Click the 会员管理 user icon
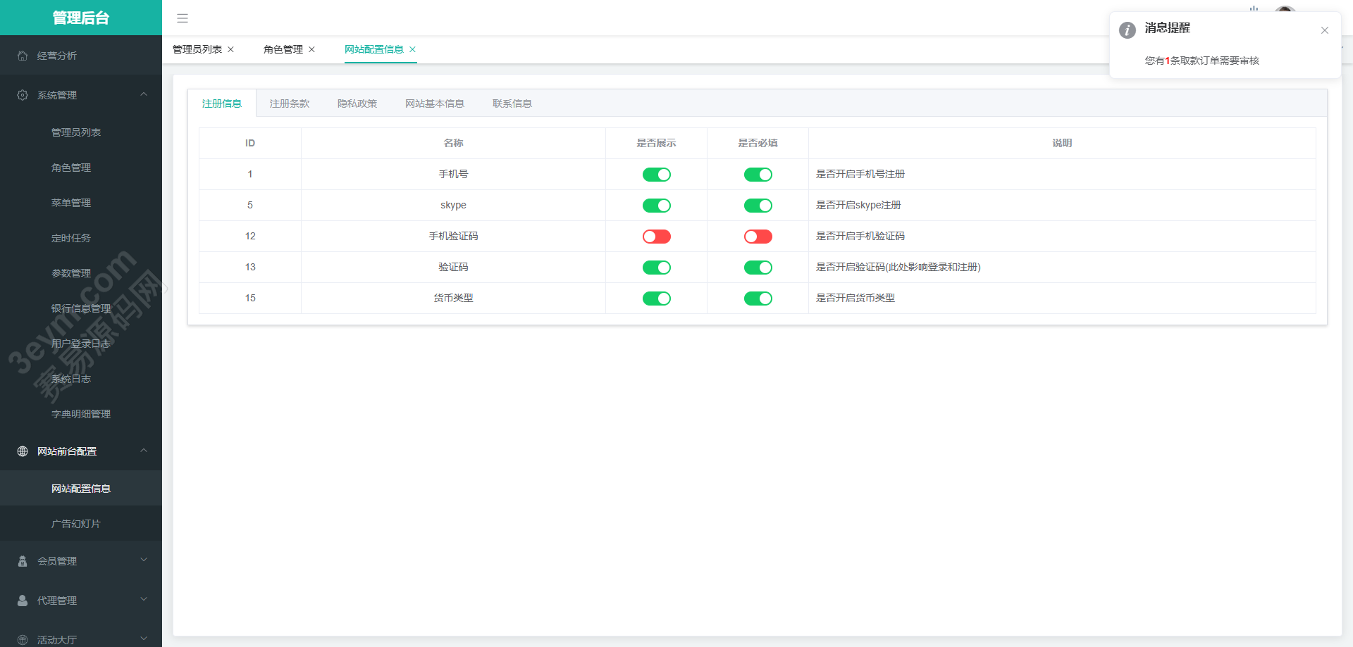 tap(23, 561)
